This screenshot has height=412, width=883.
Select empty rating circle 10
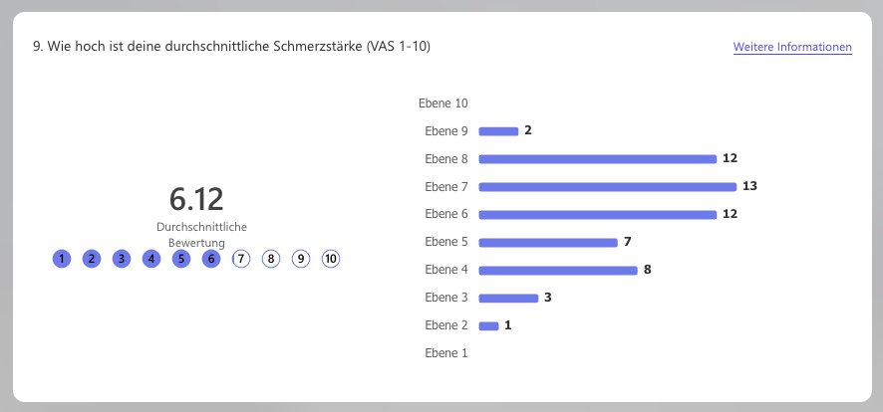click(x=331, y=259)
